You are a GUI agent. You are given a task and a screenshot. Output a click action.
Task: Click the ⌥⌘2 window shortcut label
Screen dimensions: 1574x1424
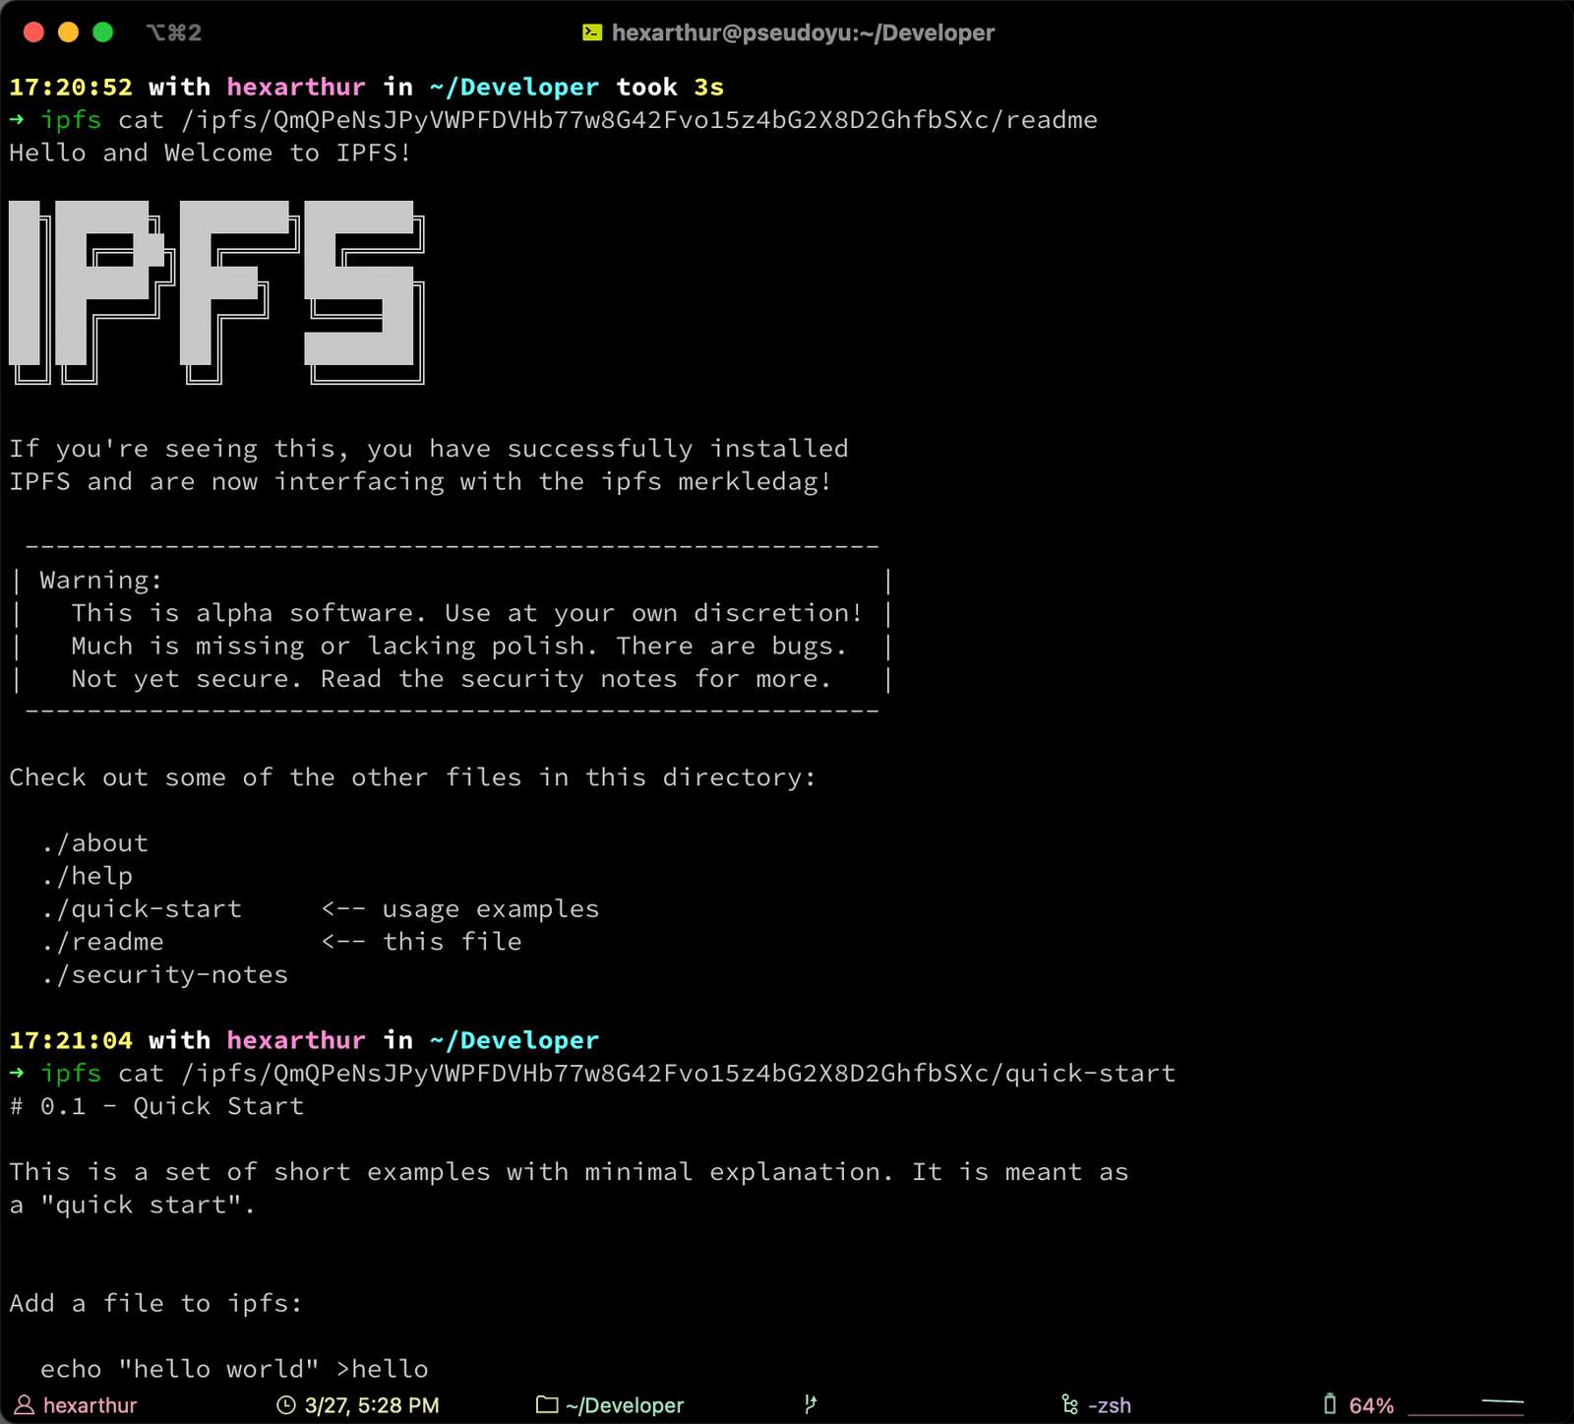[x=174, y=32]
